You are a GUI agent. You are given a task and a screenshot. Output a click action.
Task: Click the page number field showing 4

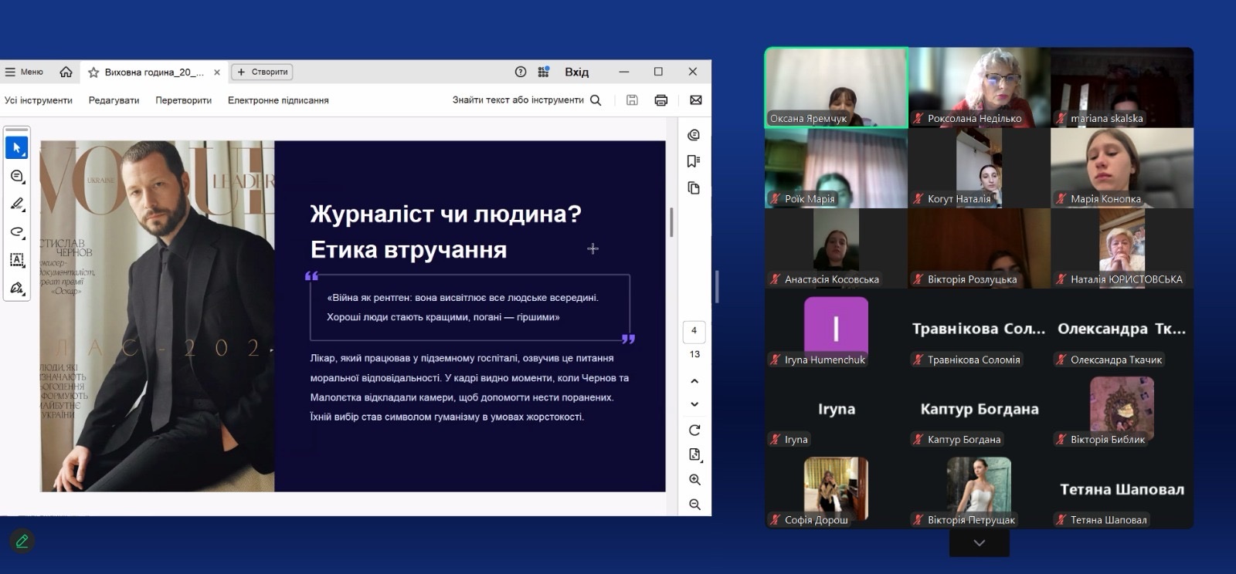point(694,331)
